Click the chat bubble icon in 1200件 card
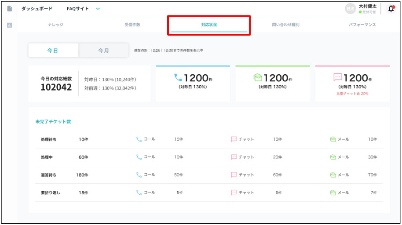Image resolution: width=402 pixels, height=225 pixels. [338, 78]
